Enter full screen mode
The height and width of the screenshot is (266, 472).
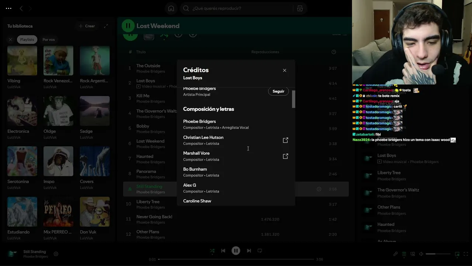465,254
